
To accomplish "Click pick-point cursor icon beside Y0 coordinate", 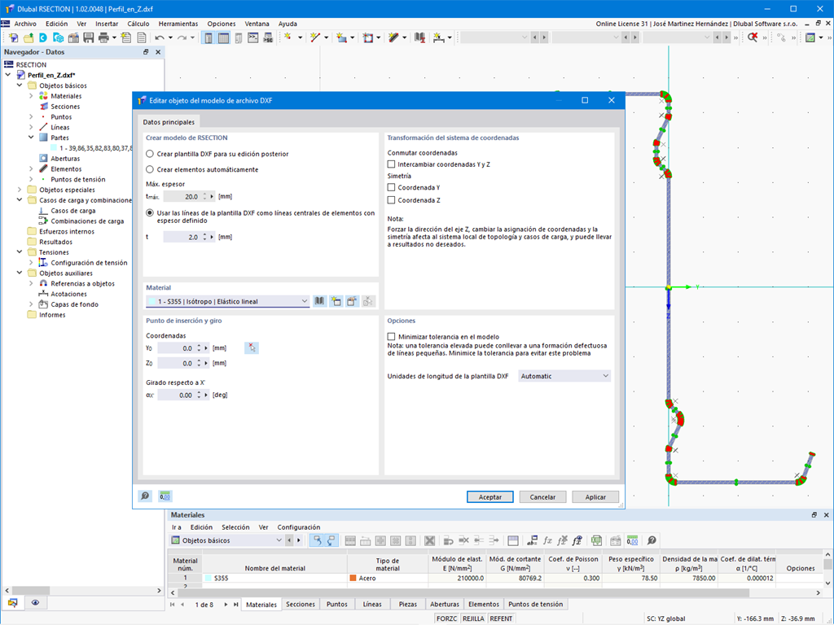I will coord(252,348).
